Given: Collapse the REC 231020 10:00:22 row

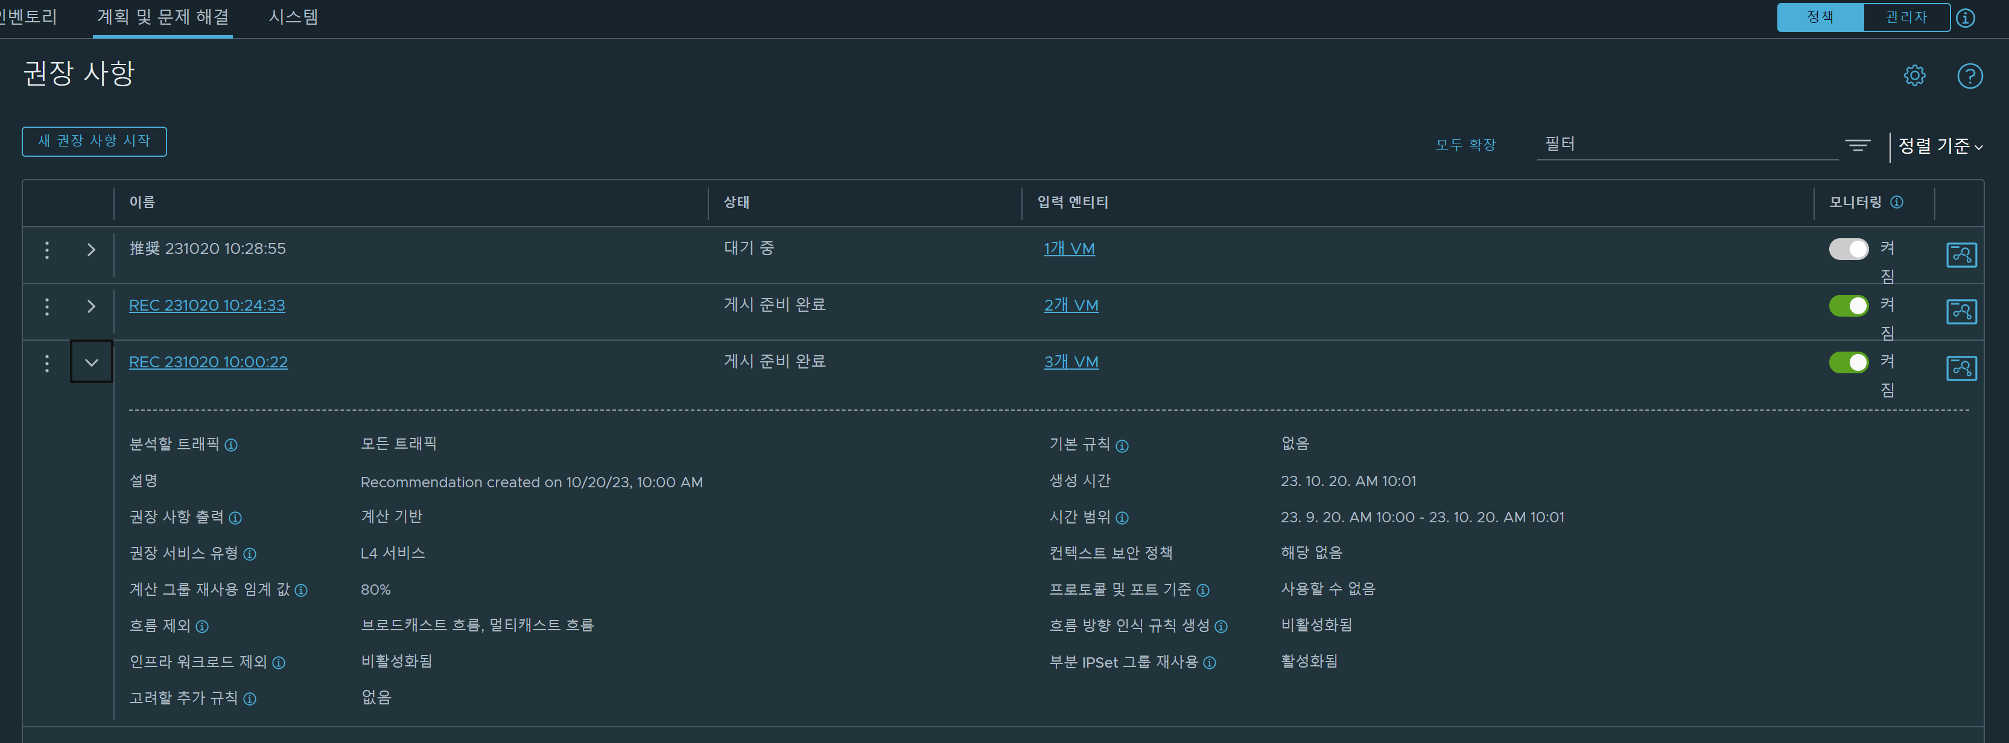Looking at the screenshot, I should (91, 362).
